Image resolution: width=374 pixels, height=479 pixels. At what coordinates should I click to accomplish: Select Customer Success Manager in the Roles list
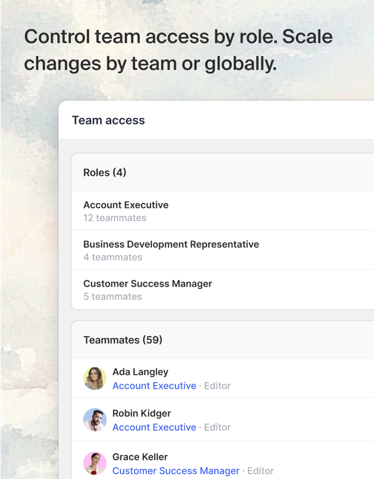(148, 283)
